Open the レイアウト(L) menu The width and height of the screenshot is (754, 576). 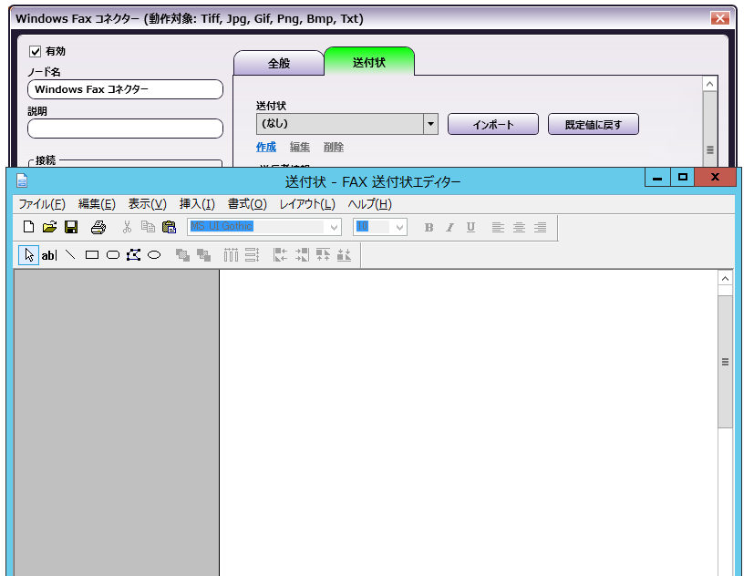[307, 204]
